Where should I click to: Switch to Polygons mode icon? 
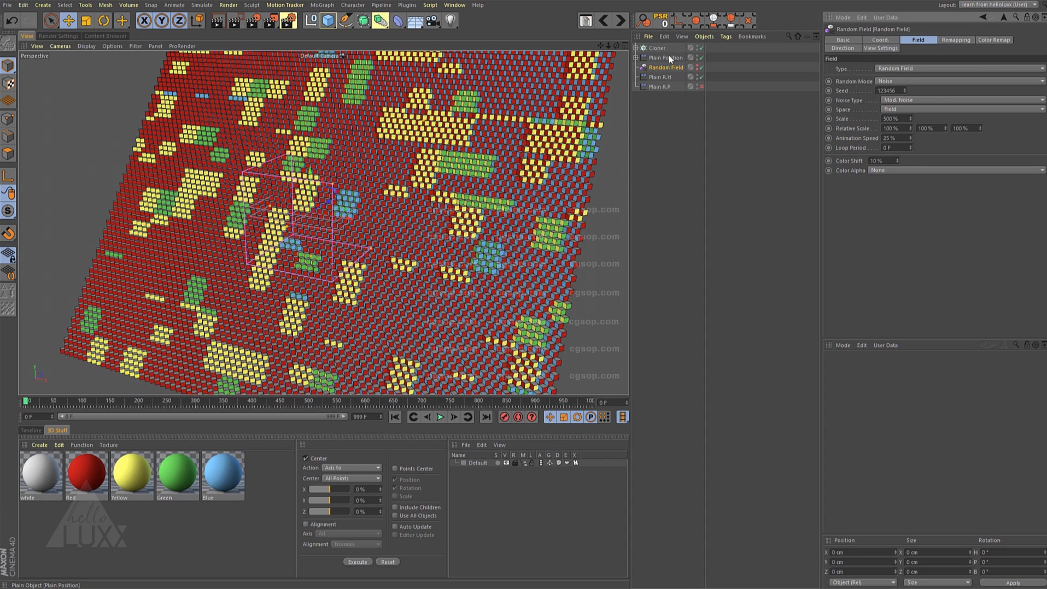(8, 154)
